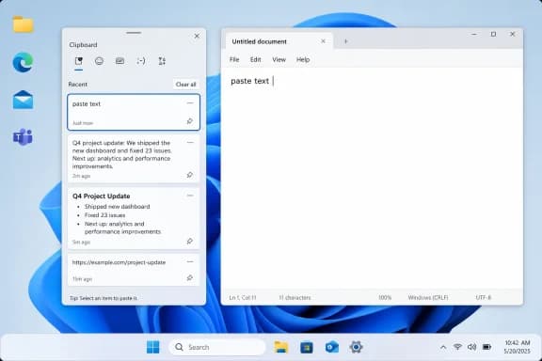This screenshot has height=361, width=542.
Task: Grab the Clipboard panel drag handle
Action: 134,33
